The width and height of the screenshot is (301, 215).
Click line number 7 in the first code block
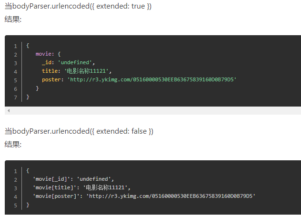pyautogui.click(x=15, y=98)
